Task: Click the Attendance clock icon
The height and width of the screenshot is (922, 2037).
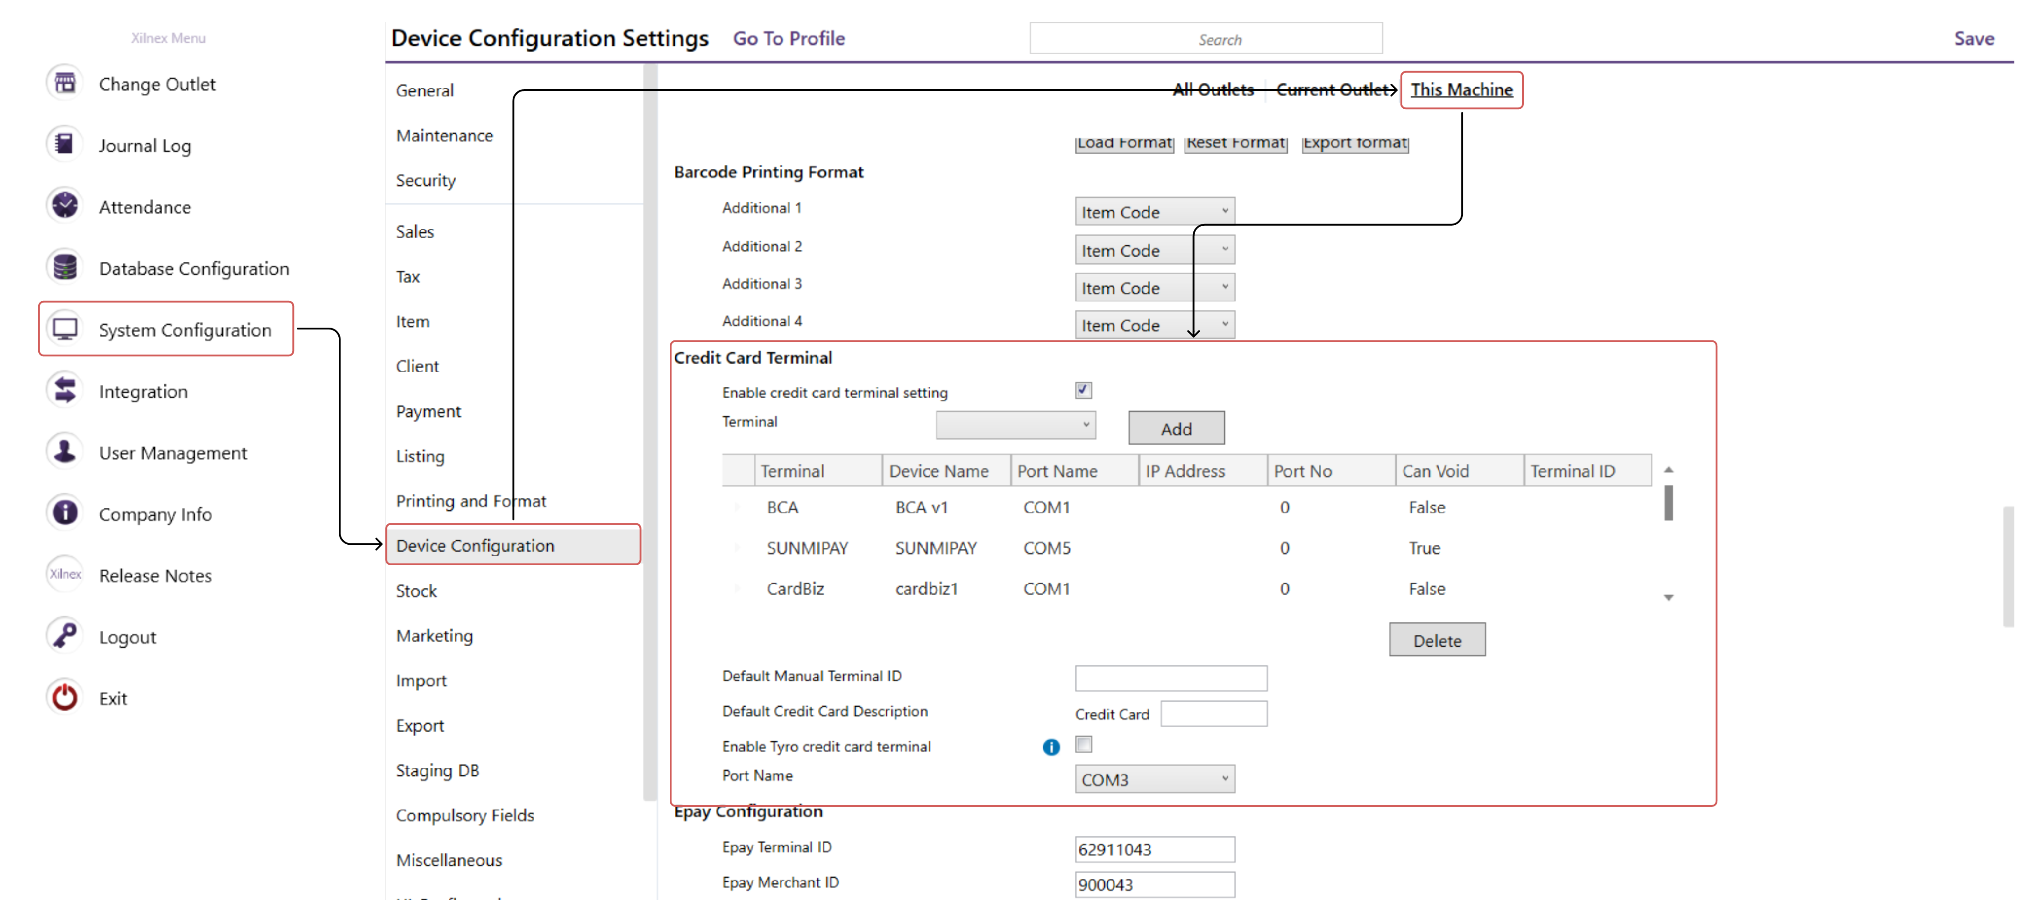Action: [x=65, y=205]
